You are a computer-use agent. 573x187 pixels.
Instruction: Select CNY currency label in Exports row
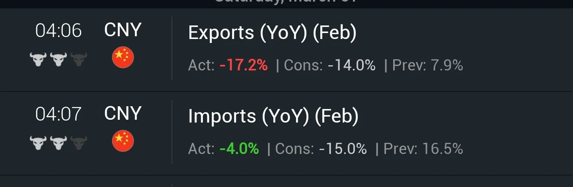coord(123,30)
